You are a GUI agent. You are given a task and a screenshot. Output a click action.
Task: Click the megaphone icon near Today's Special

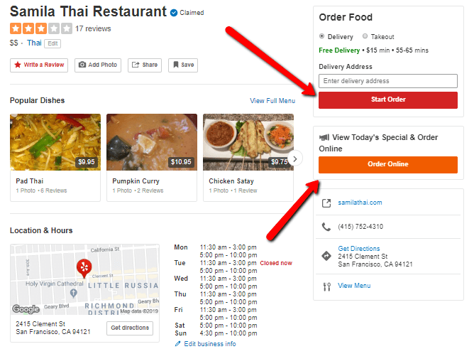(x=324, y=137)
